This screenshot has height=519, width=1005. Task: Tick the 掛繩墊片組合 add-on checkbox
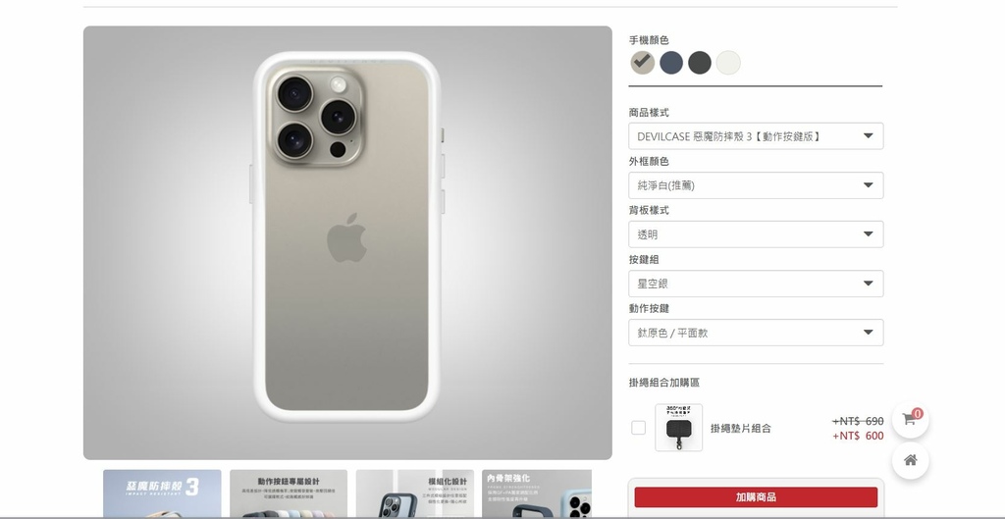coord(638,428)
